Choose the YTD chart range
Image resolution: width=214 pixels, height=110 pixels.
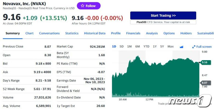click(146, 47)
